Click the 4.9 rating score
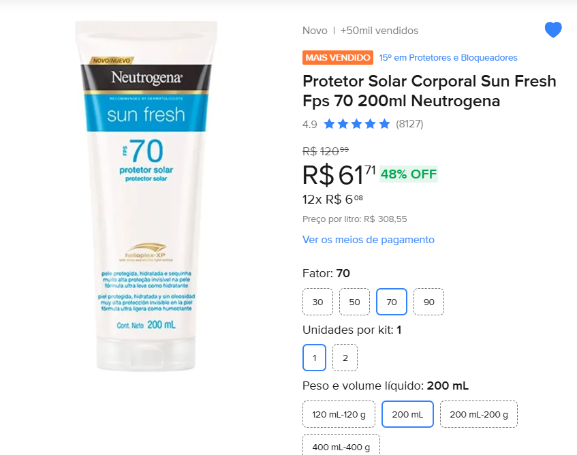 point(310,124)
